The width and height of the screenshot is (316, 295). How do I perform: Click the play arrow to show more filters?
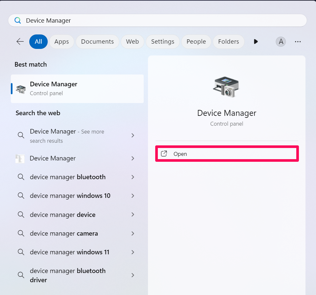256,42
